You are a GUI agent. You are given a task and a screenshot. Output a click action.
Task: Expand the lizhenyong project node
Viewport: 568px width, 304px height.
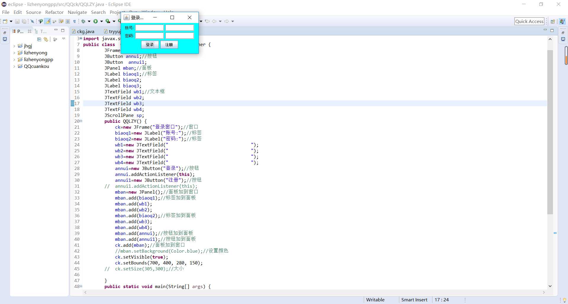pos(14,53)
